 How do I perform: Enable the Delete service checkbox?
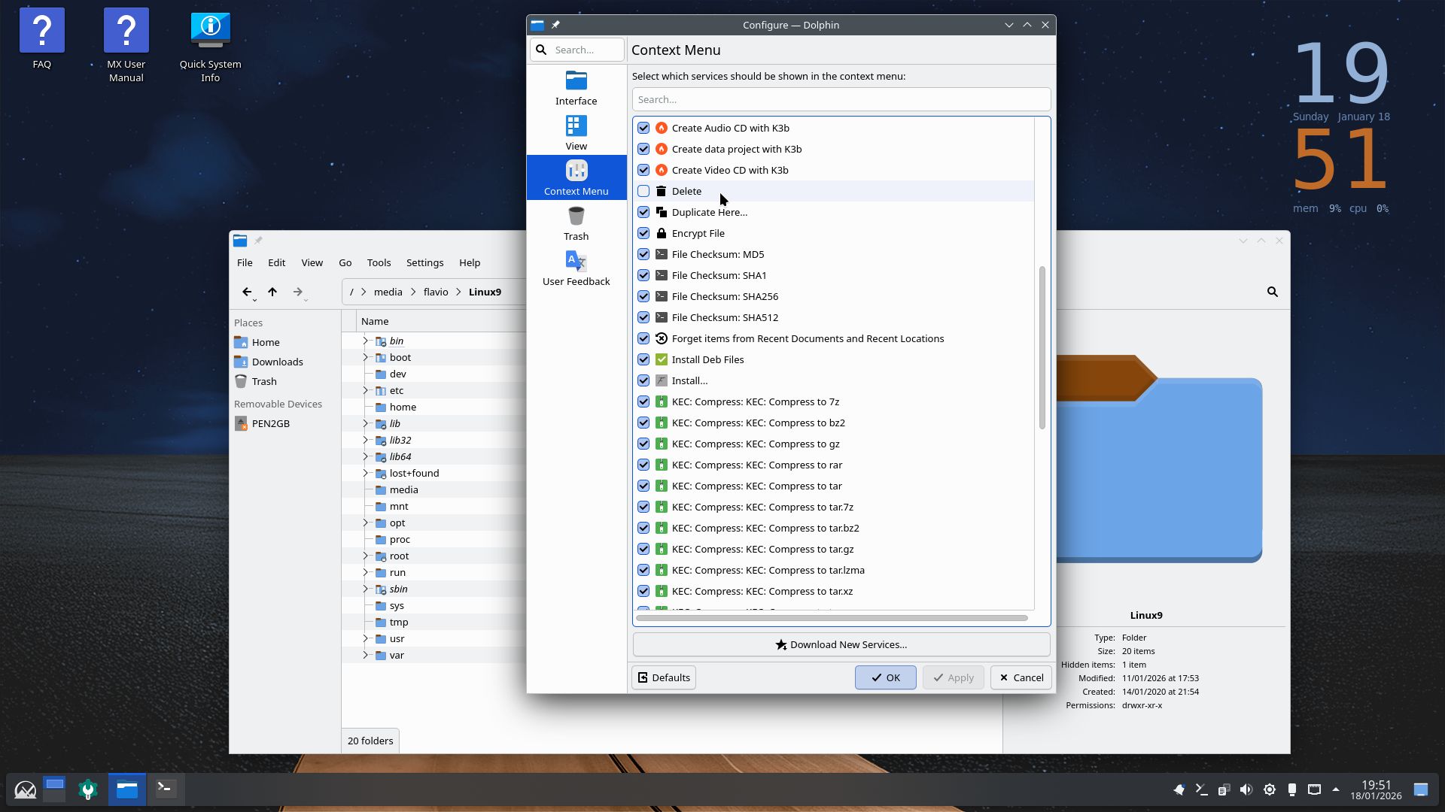(x=643, y=191)
